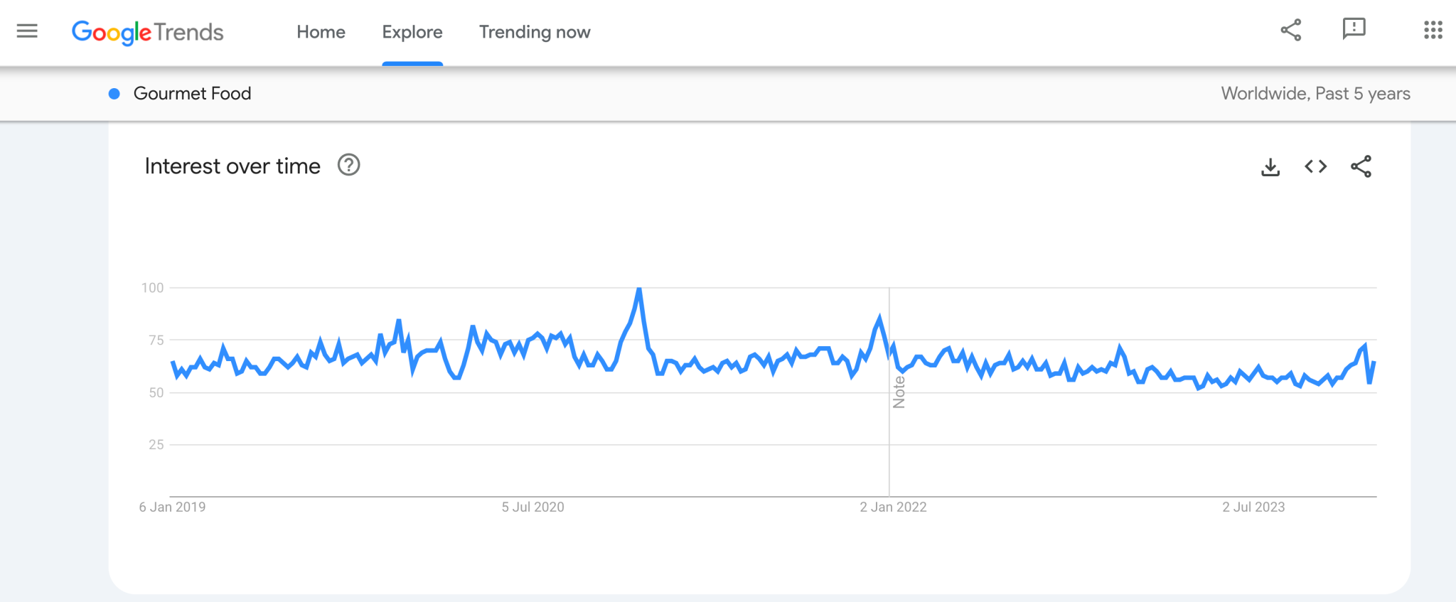
Task: Click the peak point of the trend line
Action: click(x=639, y=289)
